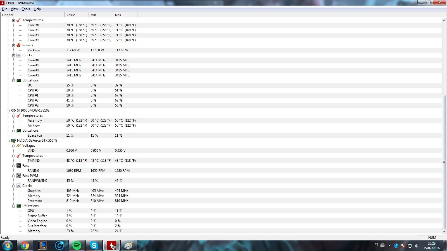Select the UC utilization row
This screenshot has width=447, height=251.
click(221, 85)
